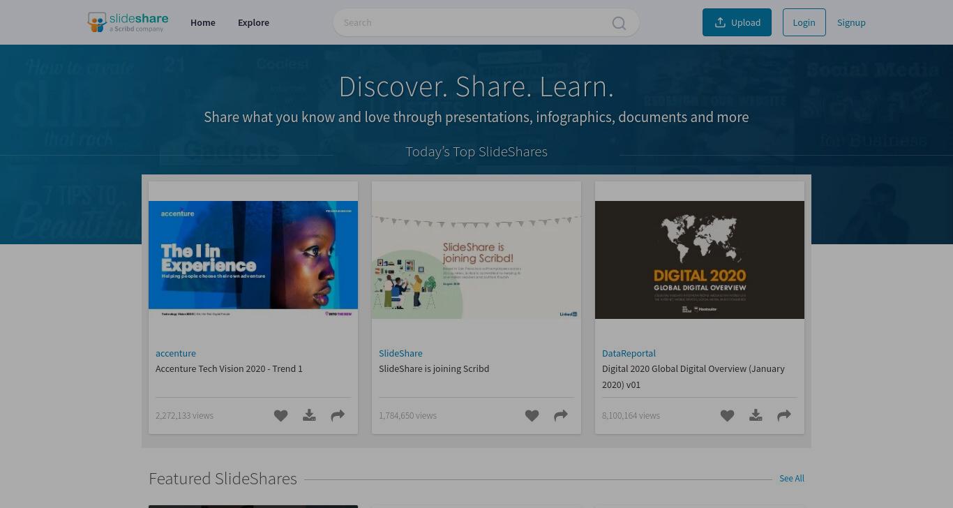Viewport: 953px width, 508px height.
Task: Open 'SlideShare is joining Scribd' title link
Action: [434, 368]
